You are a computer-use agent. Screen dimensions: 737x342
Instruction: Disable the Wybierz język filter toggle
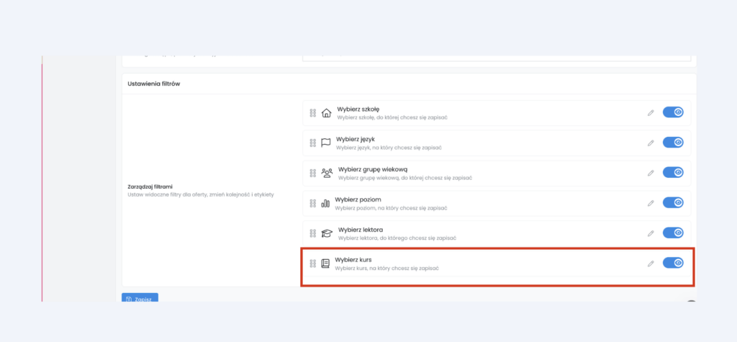point(673,143)
